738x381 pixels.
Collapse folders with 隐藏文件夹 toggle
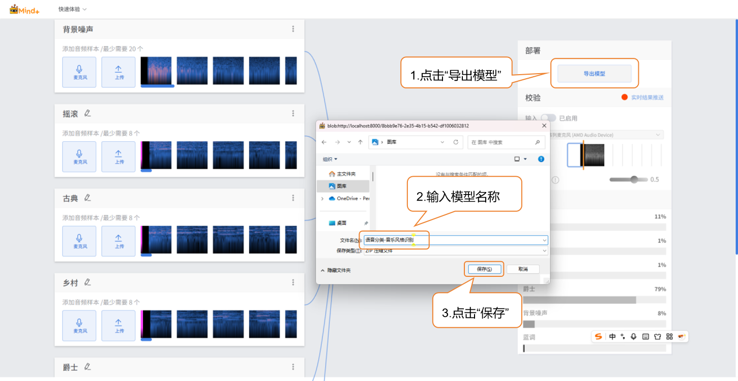[336, 270]
